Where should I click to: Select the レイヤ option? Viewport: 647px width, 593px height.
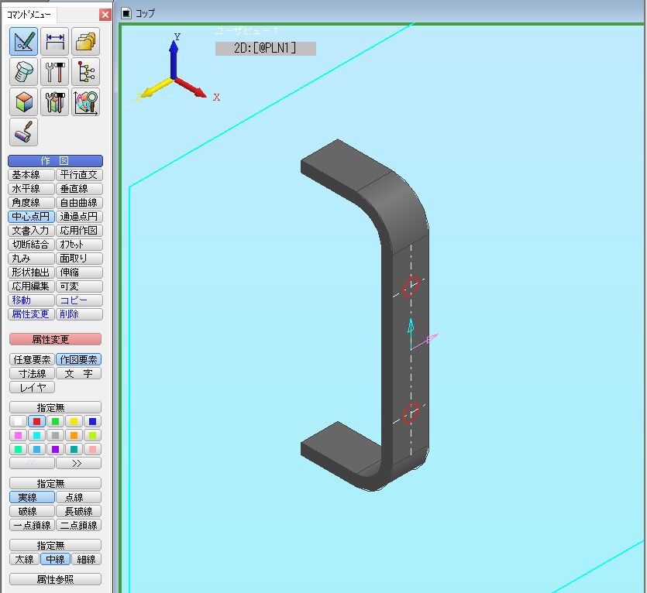click(x=33, y=388)
